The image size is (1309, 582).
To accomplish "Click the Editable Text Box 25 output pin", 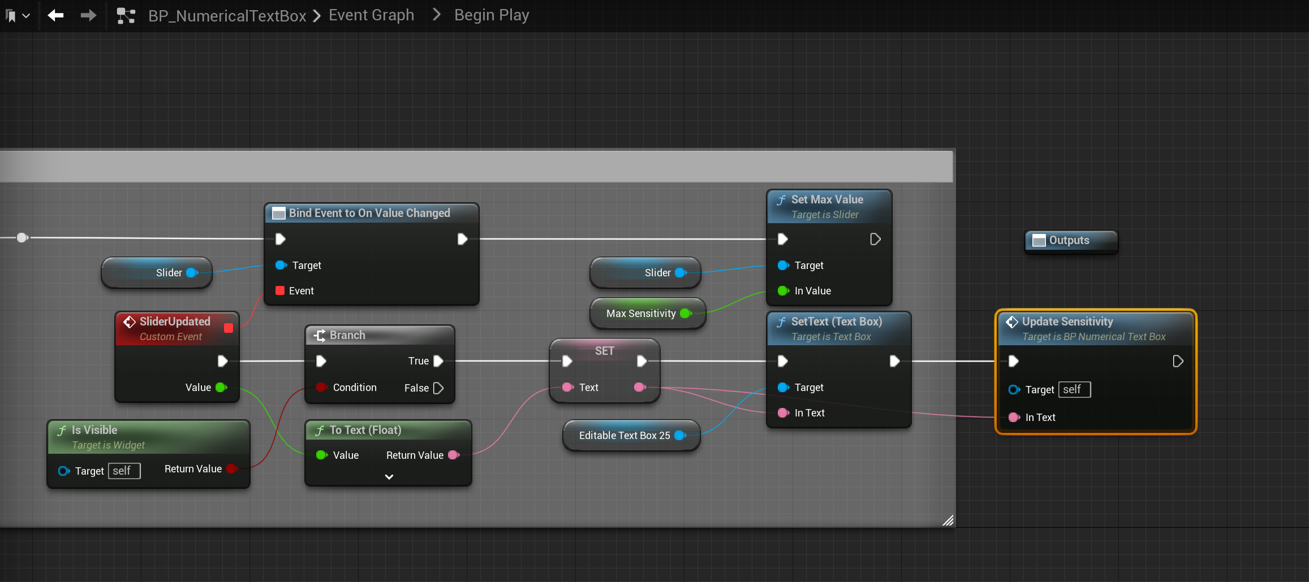I will point(680,436).
